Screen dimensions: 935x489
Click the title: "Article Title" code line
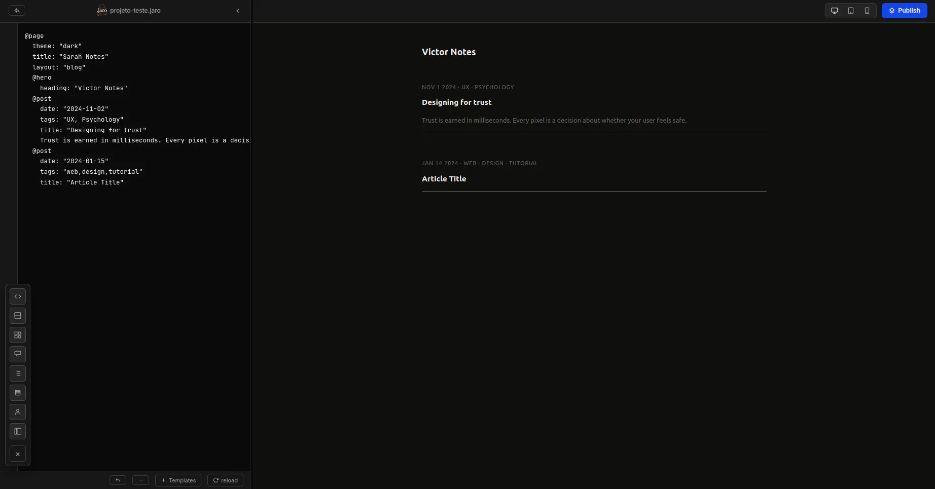click(x=82, y=182)
